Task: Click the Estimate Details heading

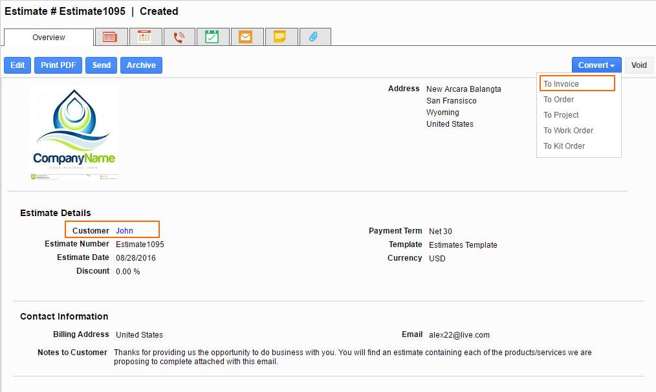Action: pyautogui.click(x=55, y=213)
